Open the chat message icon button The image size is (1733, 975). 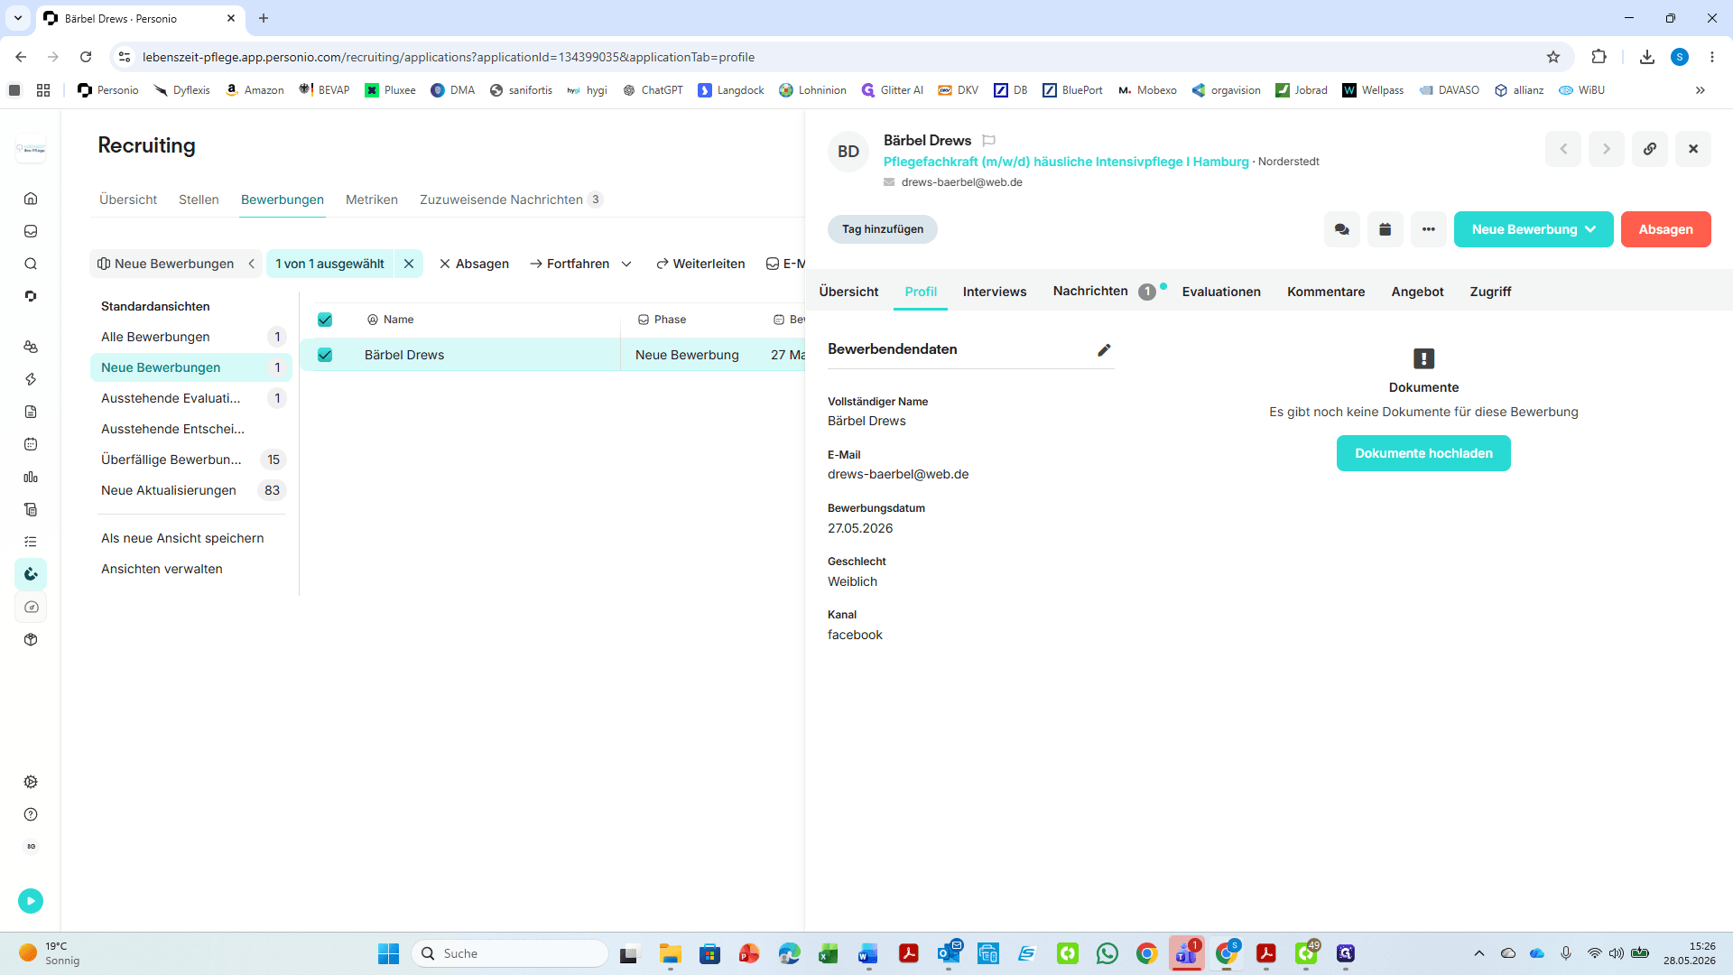point(1342,229)
